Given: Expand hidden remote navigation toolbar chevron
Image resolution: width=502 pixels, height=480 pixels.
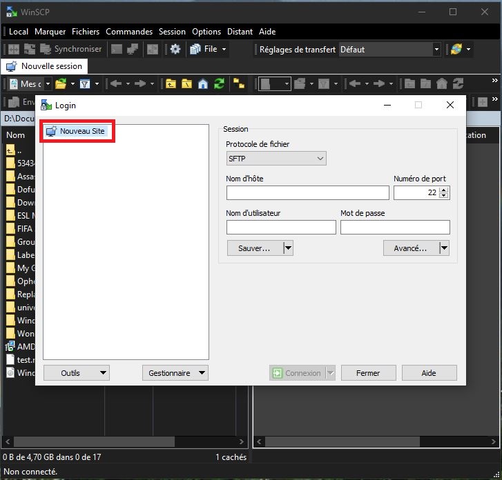Looking at the screenshot, I should click(494, 81).
